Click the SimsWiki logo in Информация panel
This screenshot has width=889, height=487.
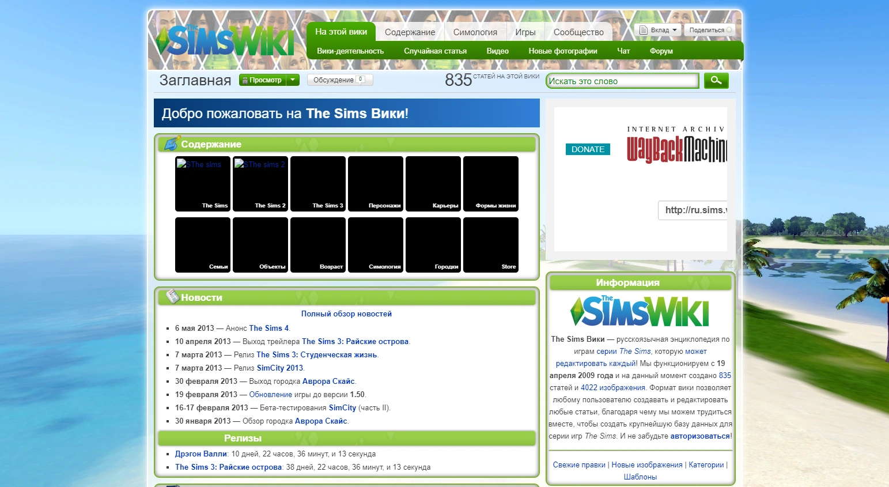pos(640,311)
